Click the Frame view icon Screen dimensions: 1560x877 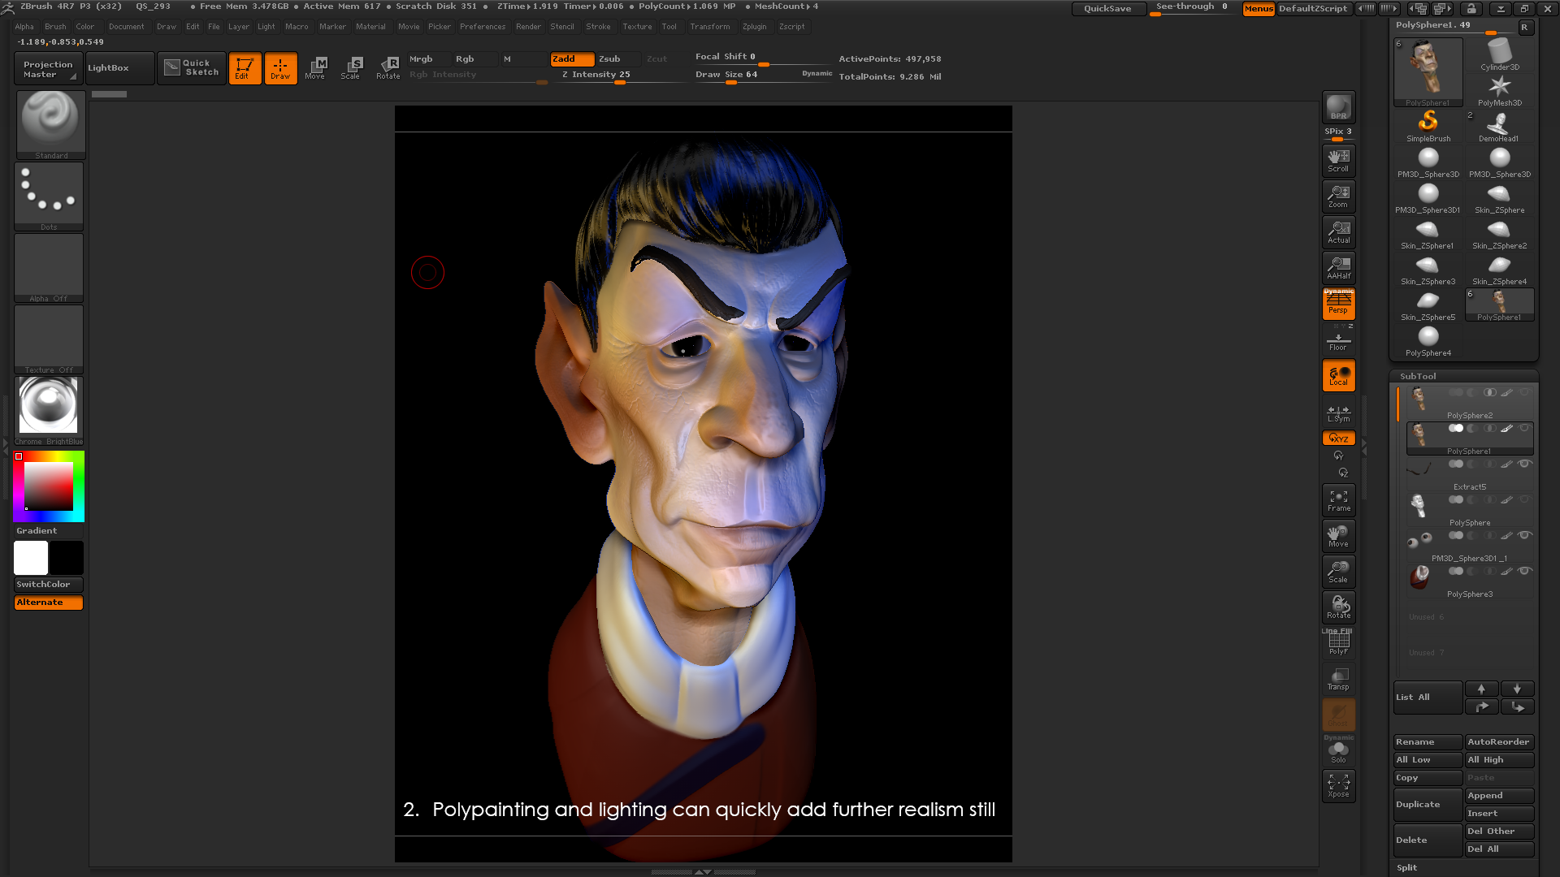[1338, 499]
